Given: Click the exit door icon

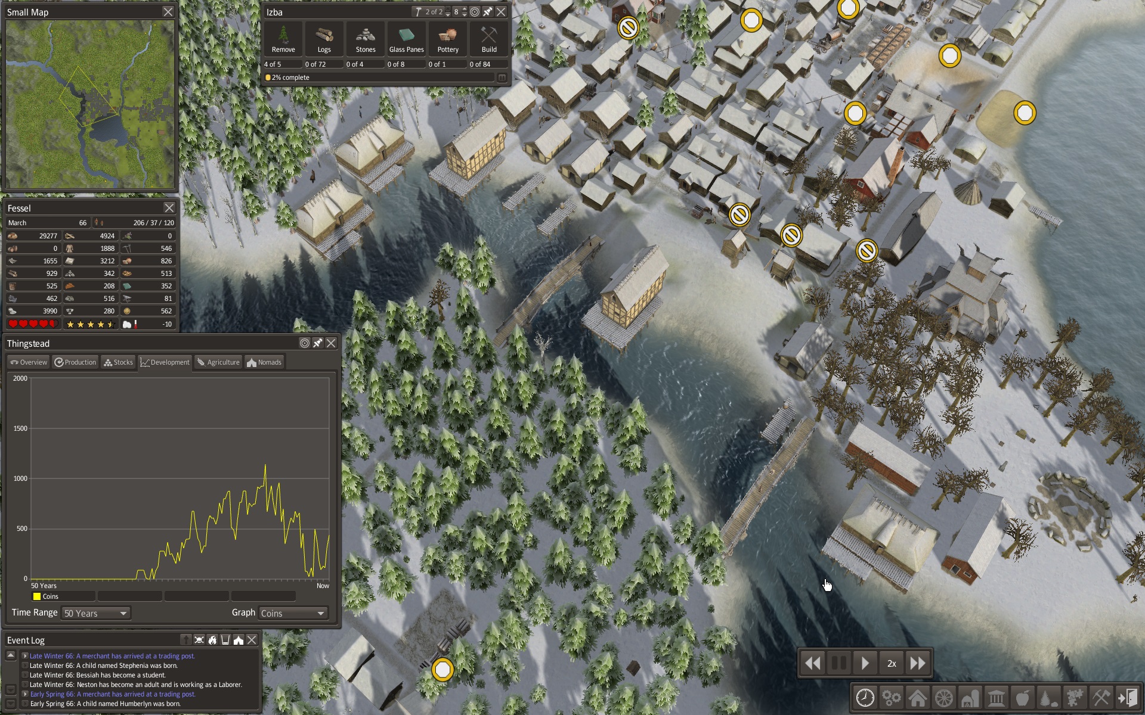Looking at the screenshot, I should point(1127,698).
